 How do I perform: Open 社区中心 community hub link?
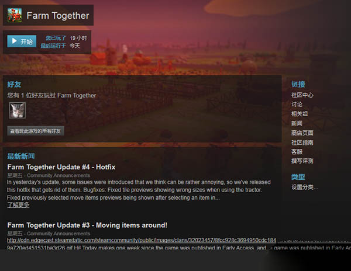(302, 95)
